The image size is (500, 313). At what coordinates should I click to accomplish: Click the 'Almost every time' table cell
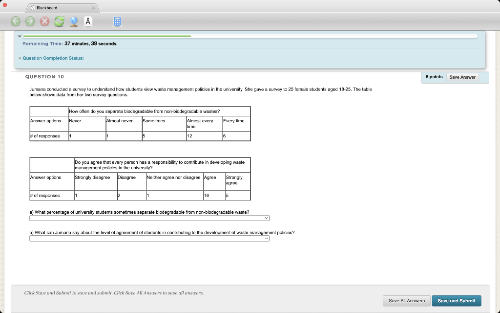pos(205,124)
